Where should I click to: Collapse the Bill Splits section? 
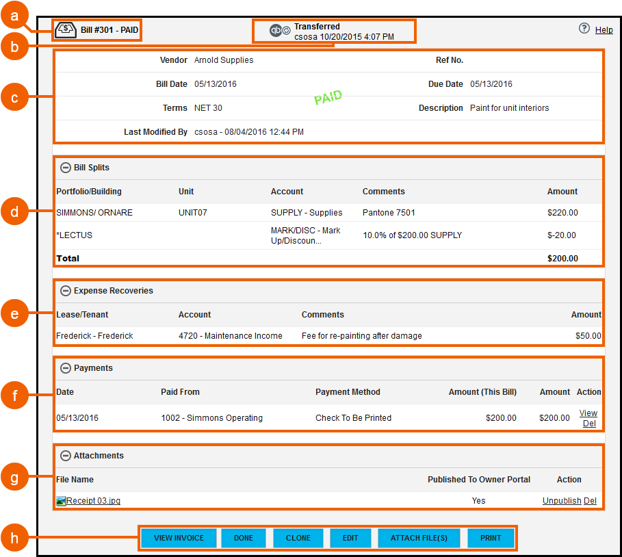(x=66, y=168)
